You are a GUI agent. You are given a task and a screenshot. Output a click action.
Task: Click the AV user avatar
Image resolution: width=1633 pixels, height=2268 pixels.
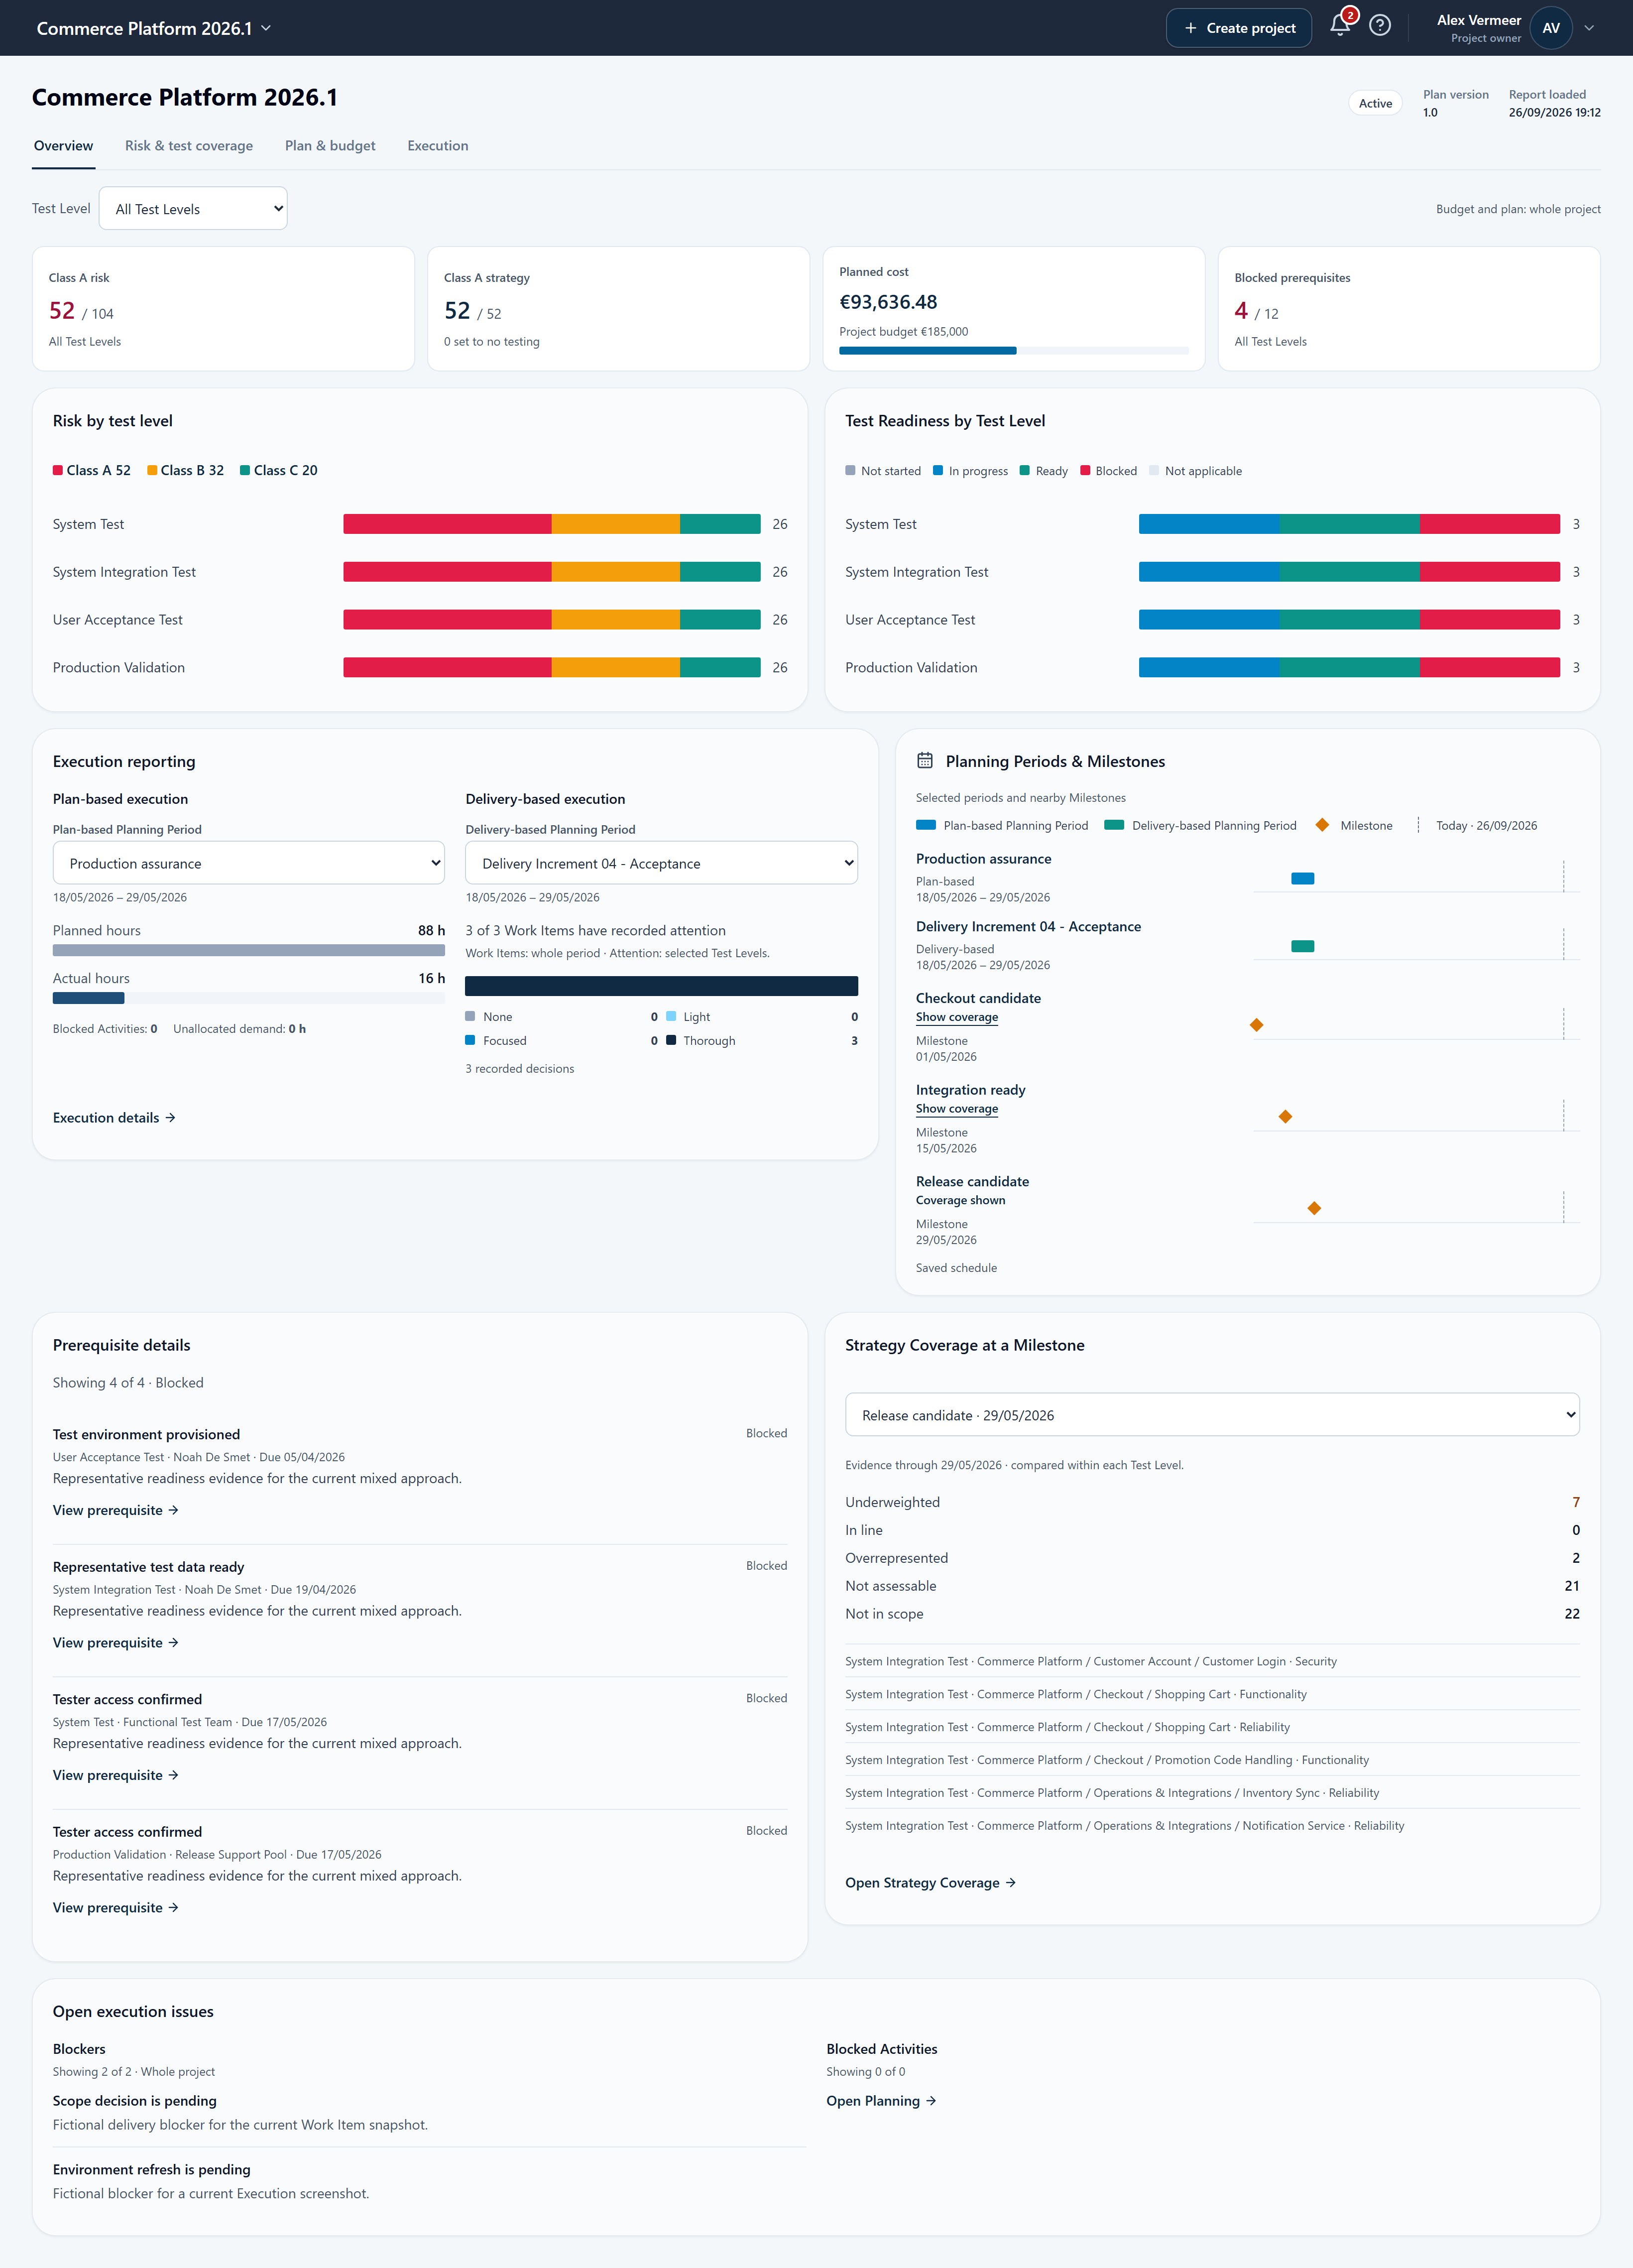click(1550, 28)
